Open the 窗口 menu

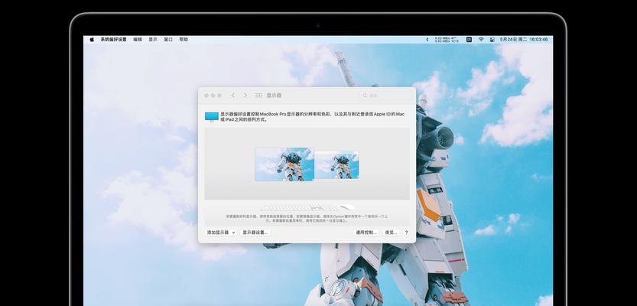tap(168, 40)
